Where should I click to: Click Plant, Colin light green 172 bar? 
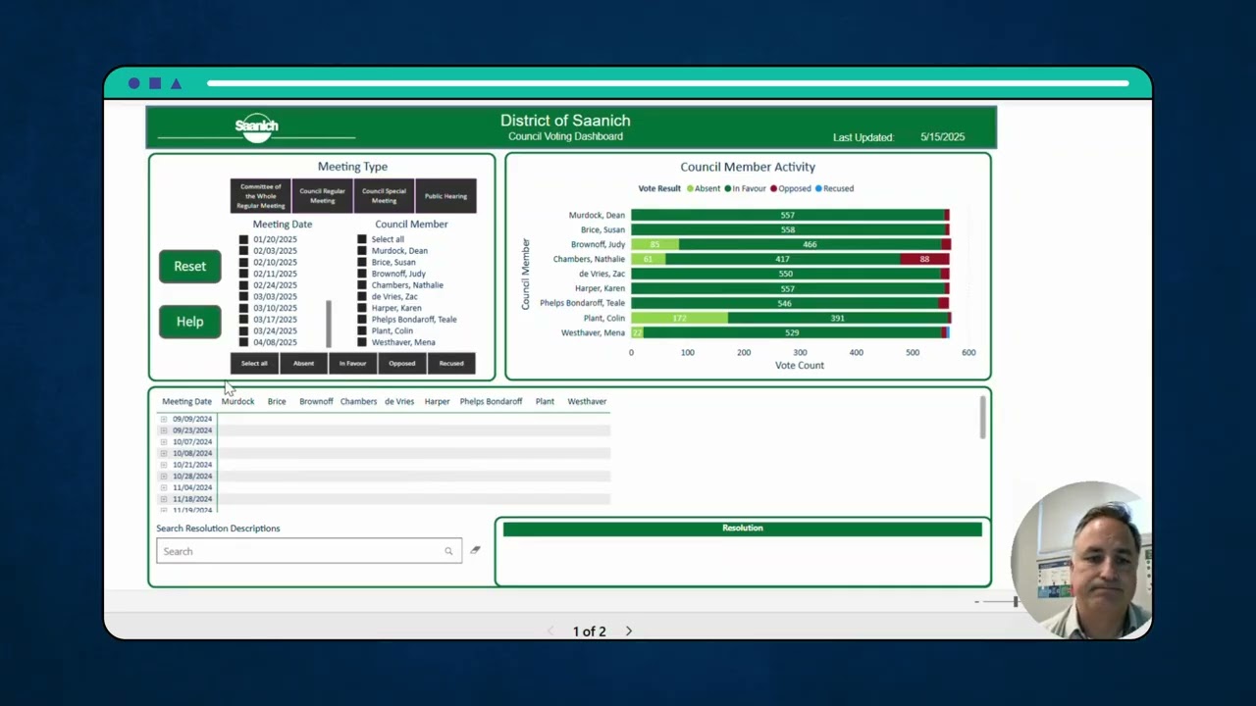click(x=679, y=318)
